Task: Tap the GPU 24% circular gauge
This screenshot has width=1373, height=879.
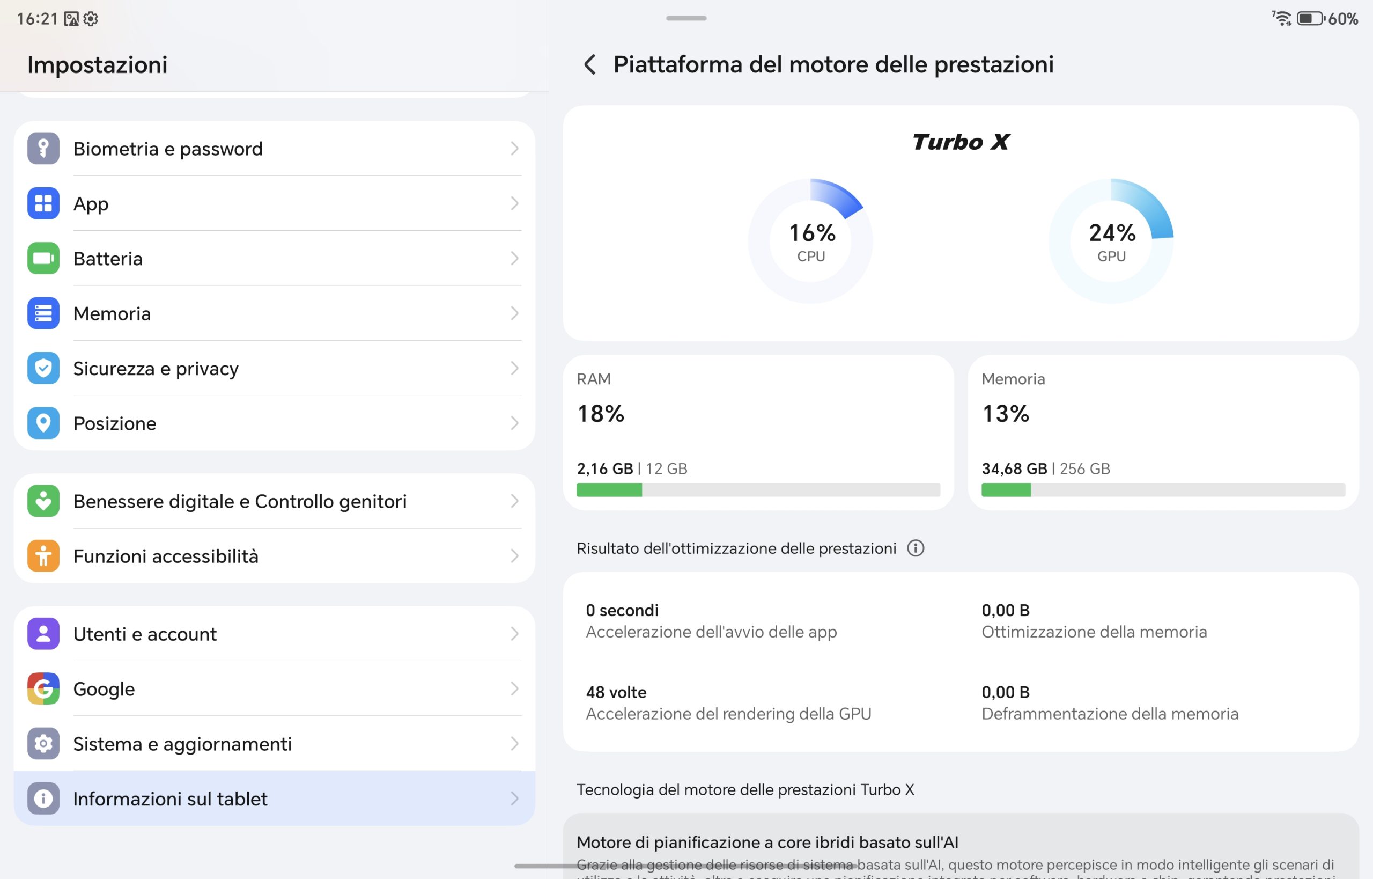Action: [x=1111, y=241]
